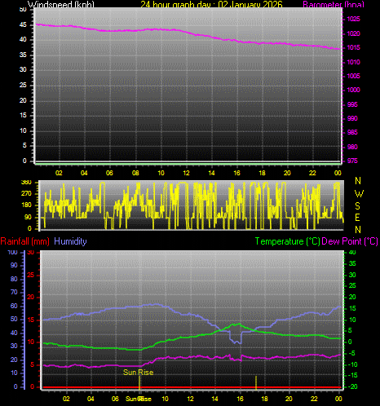
Task: Click 70 on the humidity scale
Action: 14,293
